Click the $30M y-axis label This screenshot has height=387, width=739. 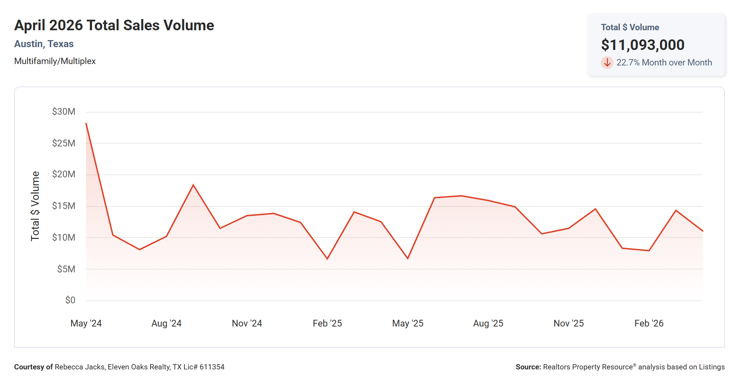click(x=64, y=112)
